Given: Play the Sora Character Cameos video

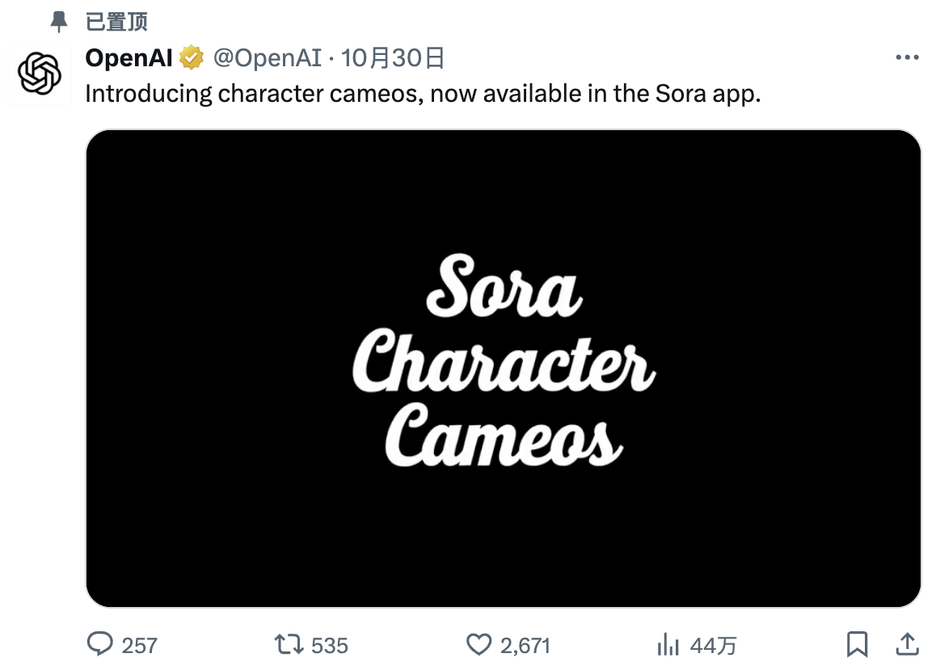Looking at the screenshot, I should click(503, 368).
